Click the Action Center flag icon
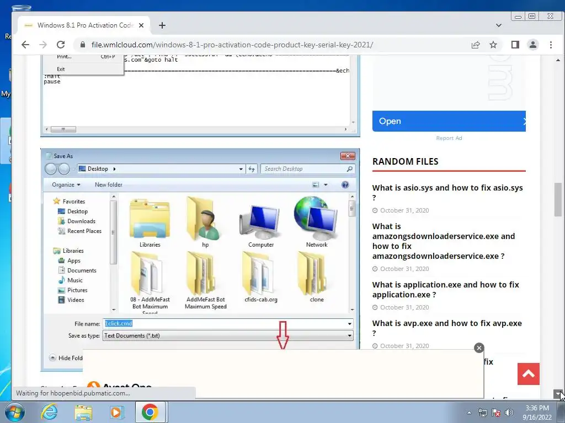The image size is (565, 423). point(496,413)
